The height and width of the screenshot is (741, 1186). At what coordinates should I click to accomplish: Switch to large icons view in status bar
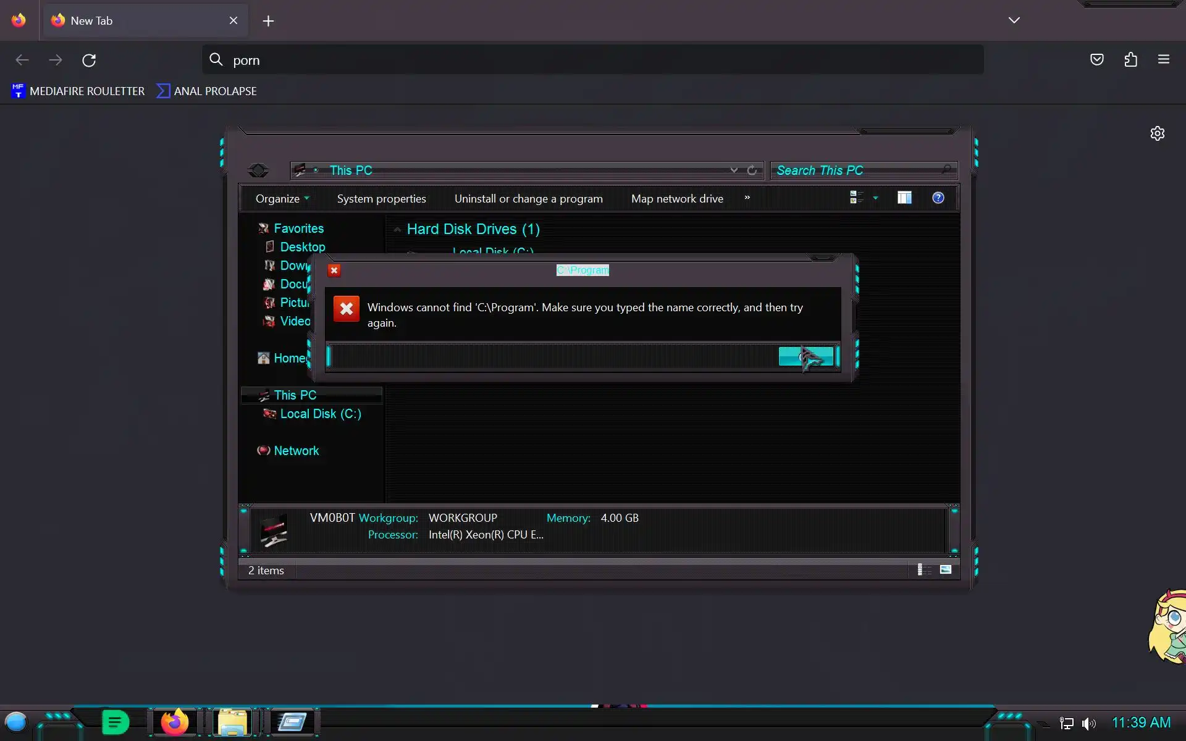tap(945, 569)
